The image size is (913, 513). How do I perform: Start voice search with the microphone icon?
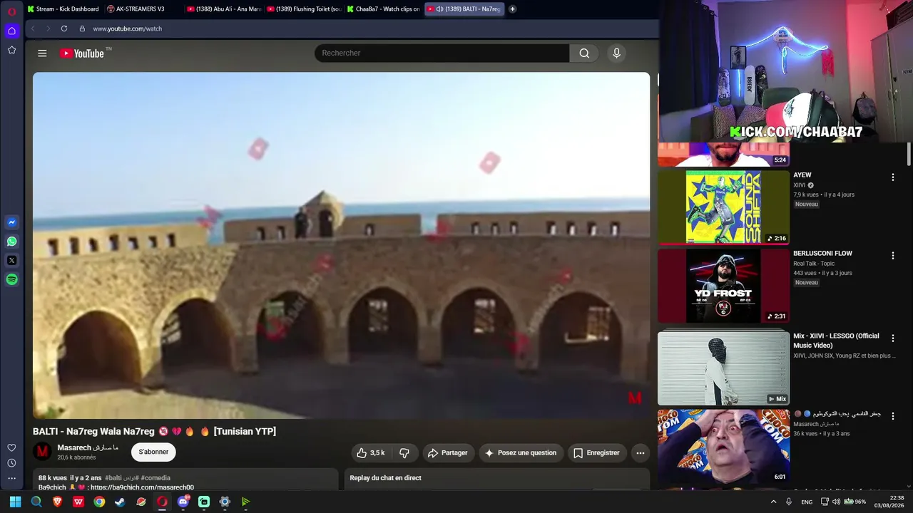(x=617, y=53)
